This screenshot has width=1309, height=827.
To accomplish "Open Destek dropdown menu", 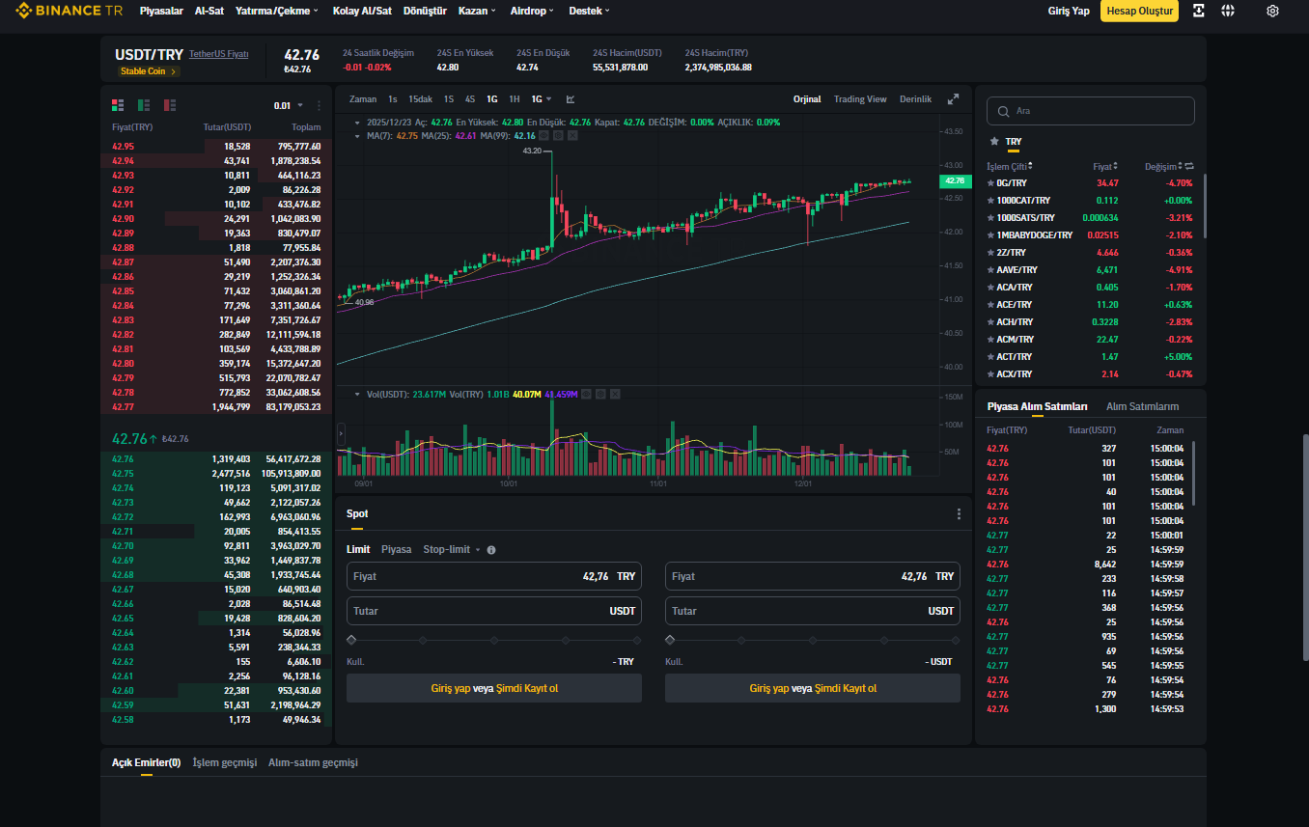I will pyautogui.click(x=590, y=12).
